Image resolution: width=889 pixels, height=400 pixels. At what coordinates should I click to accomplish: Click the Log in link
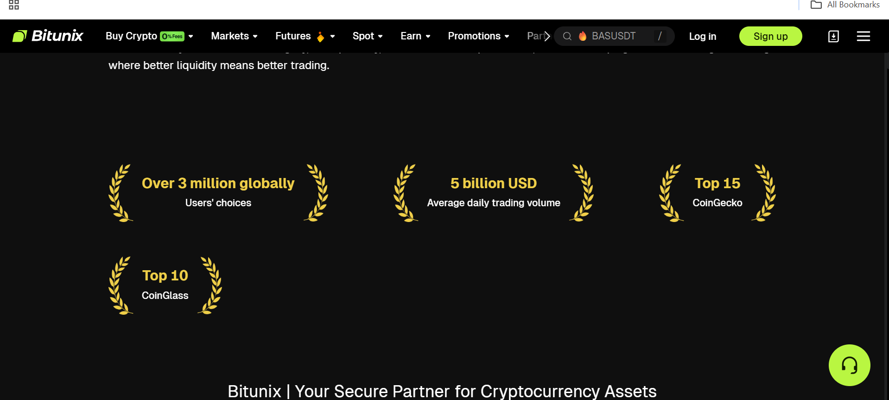point(702,37)
